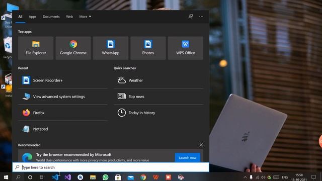Open View advanced system settings

point(62,97)
